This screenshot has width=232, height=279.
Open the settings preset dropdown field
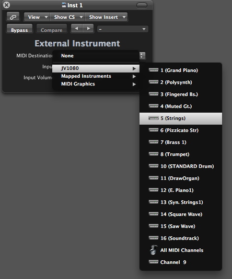(123, 29)
